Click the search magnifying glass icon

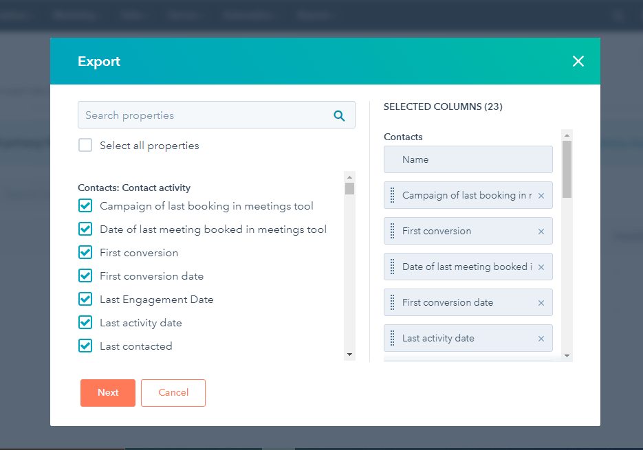pyautogui.click(x=339, y=115)
